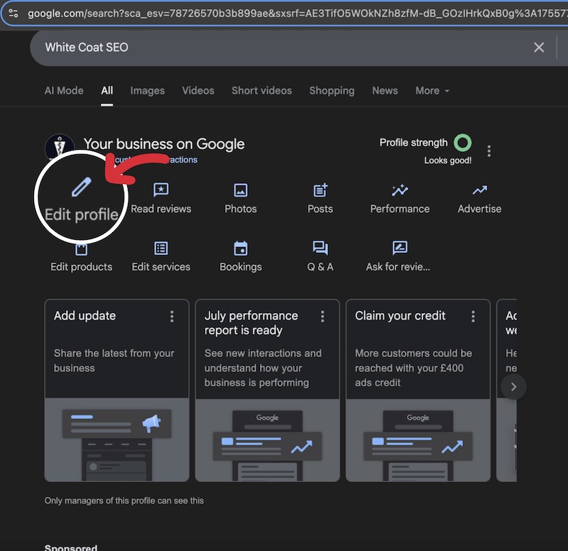Screen dimensions: 568x551
Task: Open site info icon in address bar
Action: tap(13, 13)
